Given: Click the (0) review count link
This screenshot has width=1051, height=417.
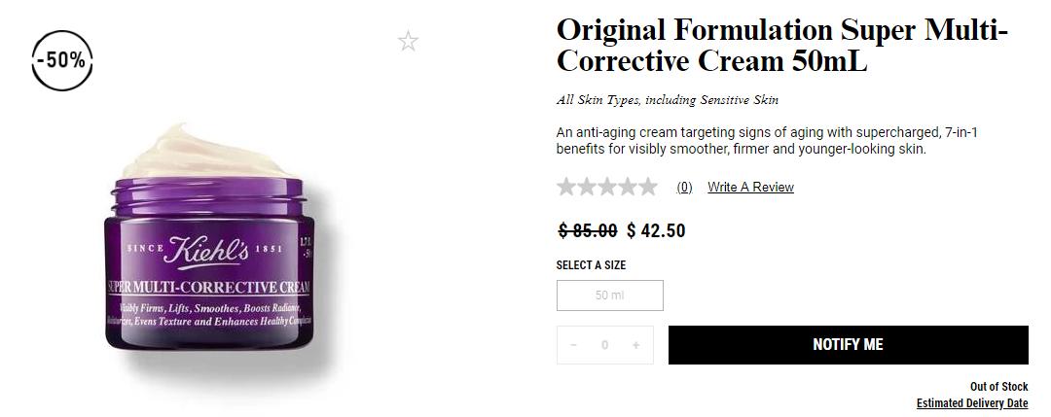Looking at the screenshot, I should [684, 188].
